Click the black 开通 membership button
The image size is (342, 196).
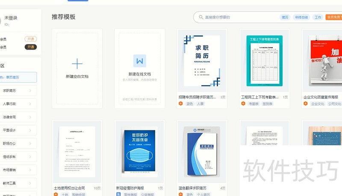(30, 47)
